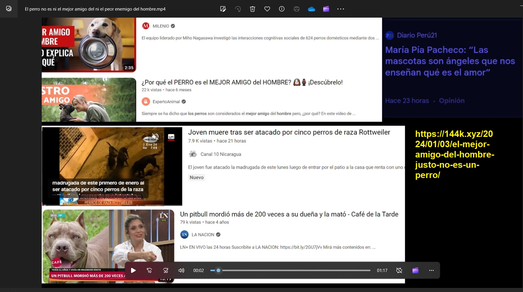
Task: Click the Edit image icon in top toolbar
Action: click(223, 9)
